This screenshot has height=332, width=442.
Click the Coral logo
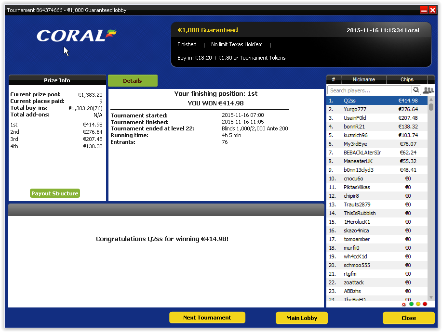click(76, 36)
